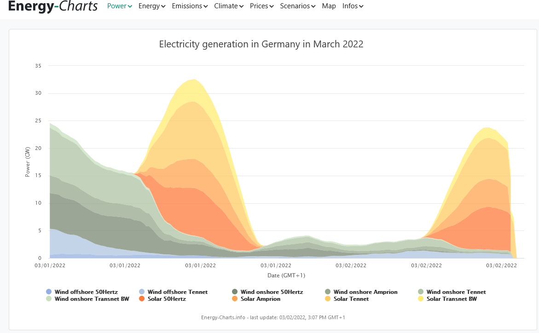This screenshot has width=539, height=333.
Task: Click the Solar Amprion legend dot
Action: coord(235,299)
